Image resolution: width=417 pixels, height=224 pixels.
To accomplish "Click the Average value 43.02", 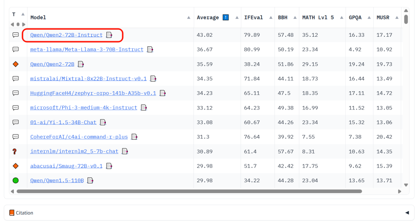I will (205, 35).
